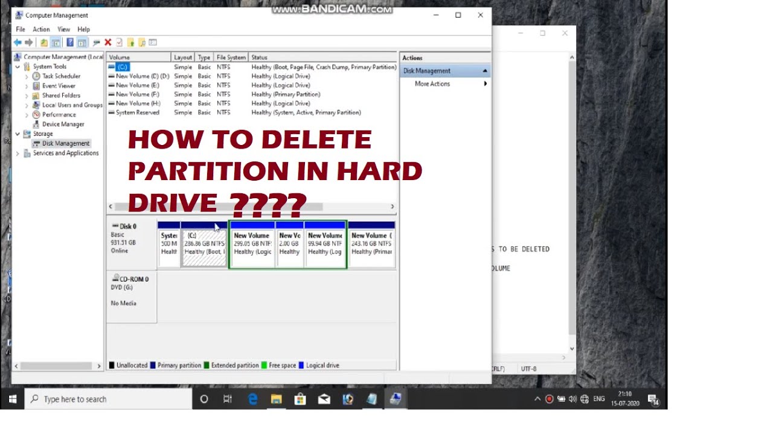The width and height of the screenshot is (773, 435).
Task: Sort by the Type column header
Action: click(205, 57)
